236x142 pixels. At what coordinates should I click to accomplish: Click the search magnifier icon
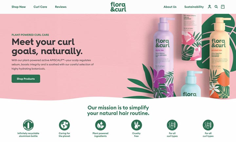(x=216, y=7)
